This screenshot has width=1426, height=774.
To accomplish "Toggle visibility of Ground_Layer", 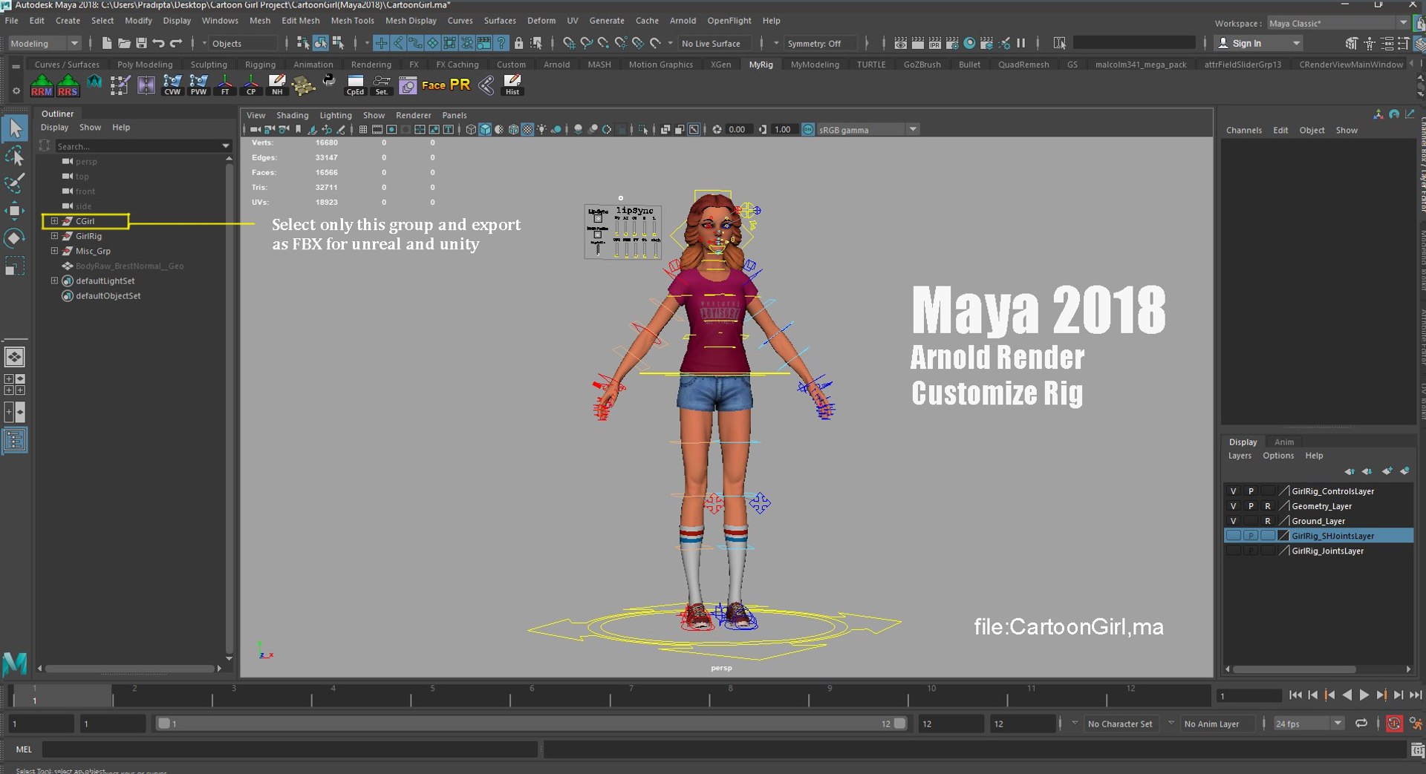I will point(1233,521).
